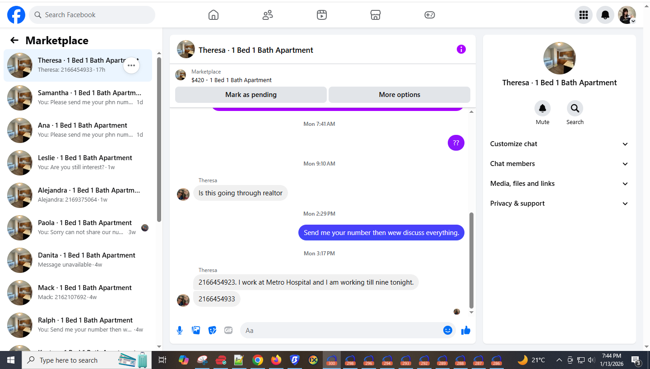Record a voice clip with microphone icon

[180, 330]
